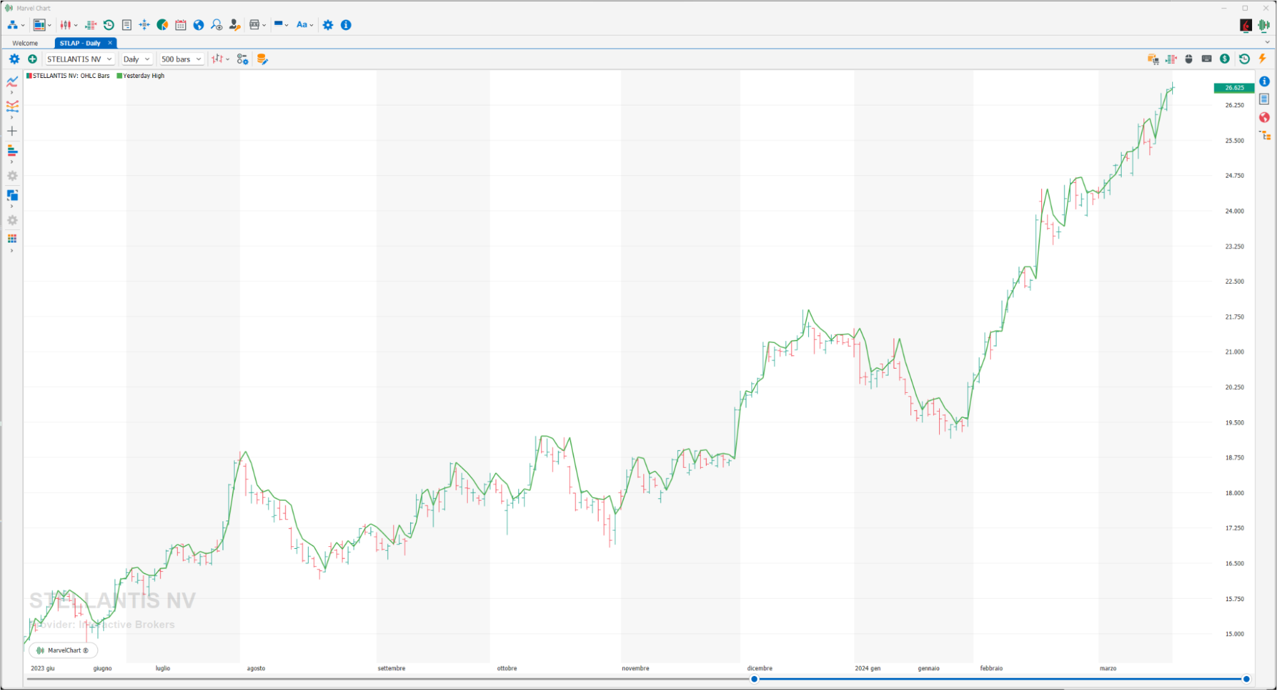Open the package shopping cart icon

(x=1153, y=59)
